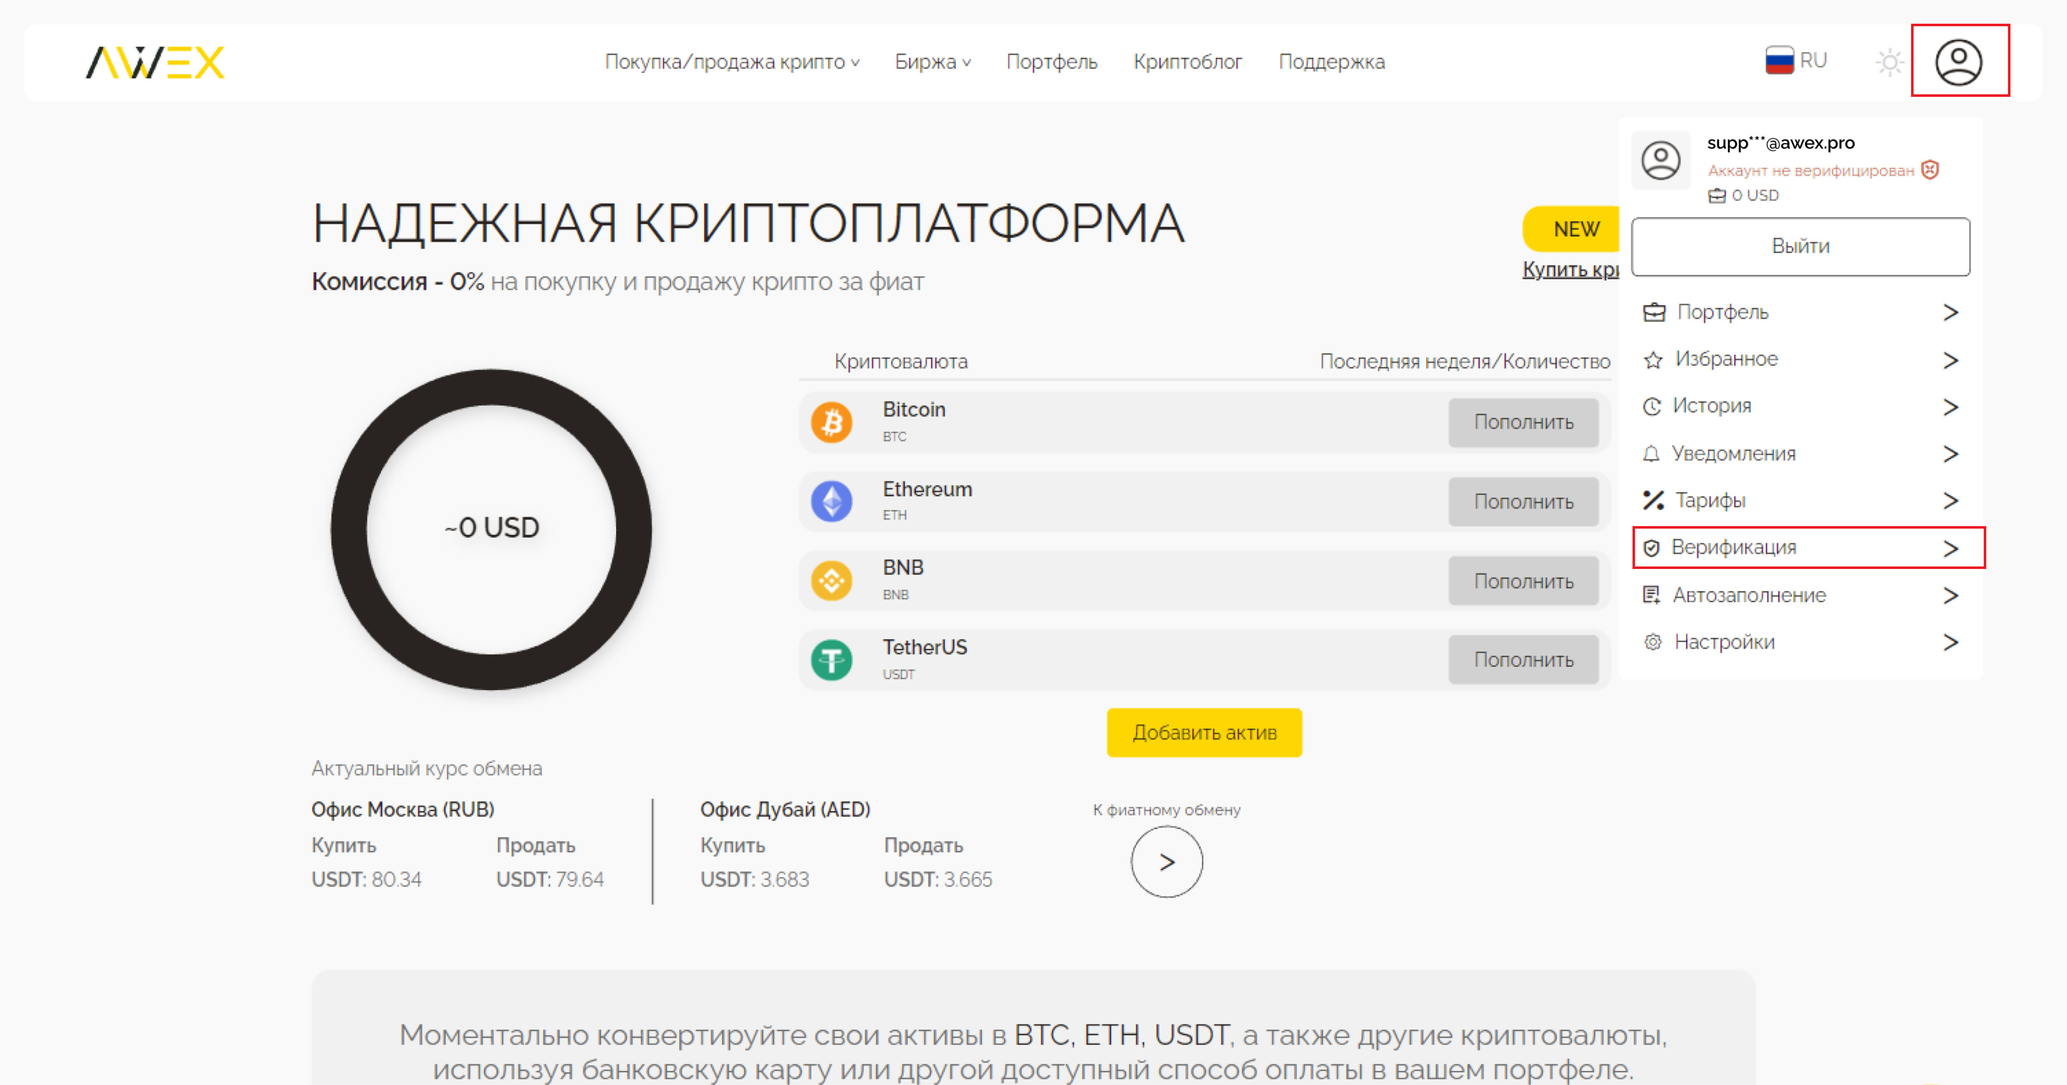This screenshot has height=1085, width=2067.
Task: Click the user profile icon in header
Action: (x=1959, y=62)
